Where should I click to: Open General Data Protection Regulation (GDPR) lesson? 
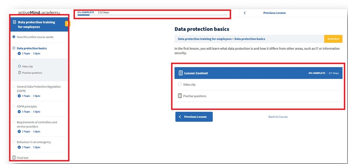[39, 89]
